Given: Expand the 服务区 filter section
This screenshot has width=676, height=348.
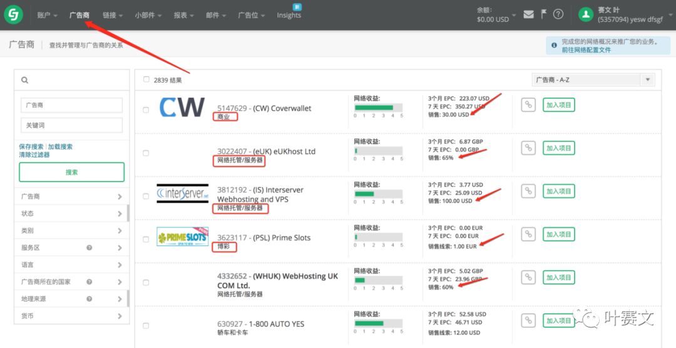Looking at the screenshot, I should [x=71, y=247].
